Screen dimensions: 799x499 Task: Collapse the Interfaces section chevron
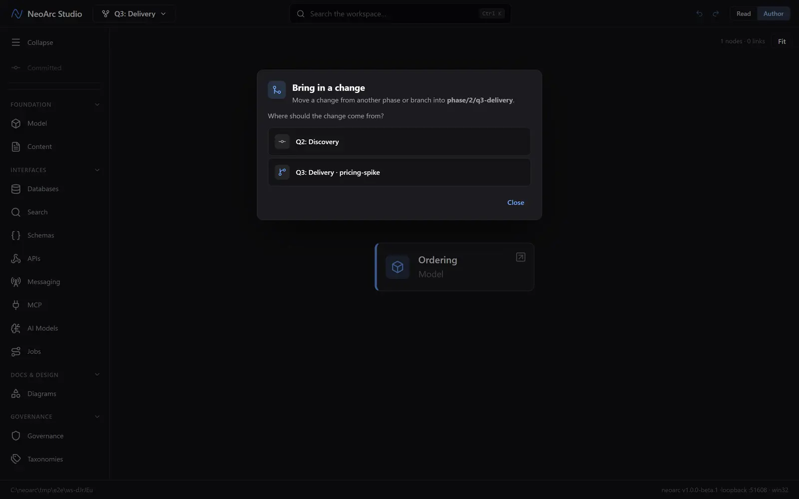point(97,170)
